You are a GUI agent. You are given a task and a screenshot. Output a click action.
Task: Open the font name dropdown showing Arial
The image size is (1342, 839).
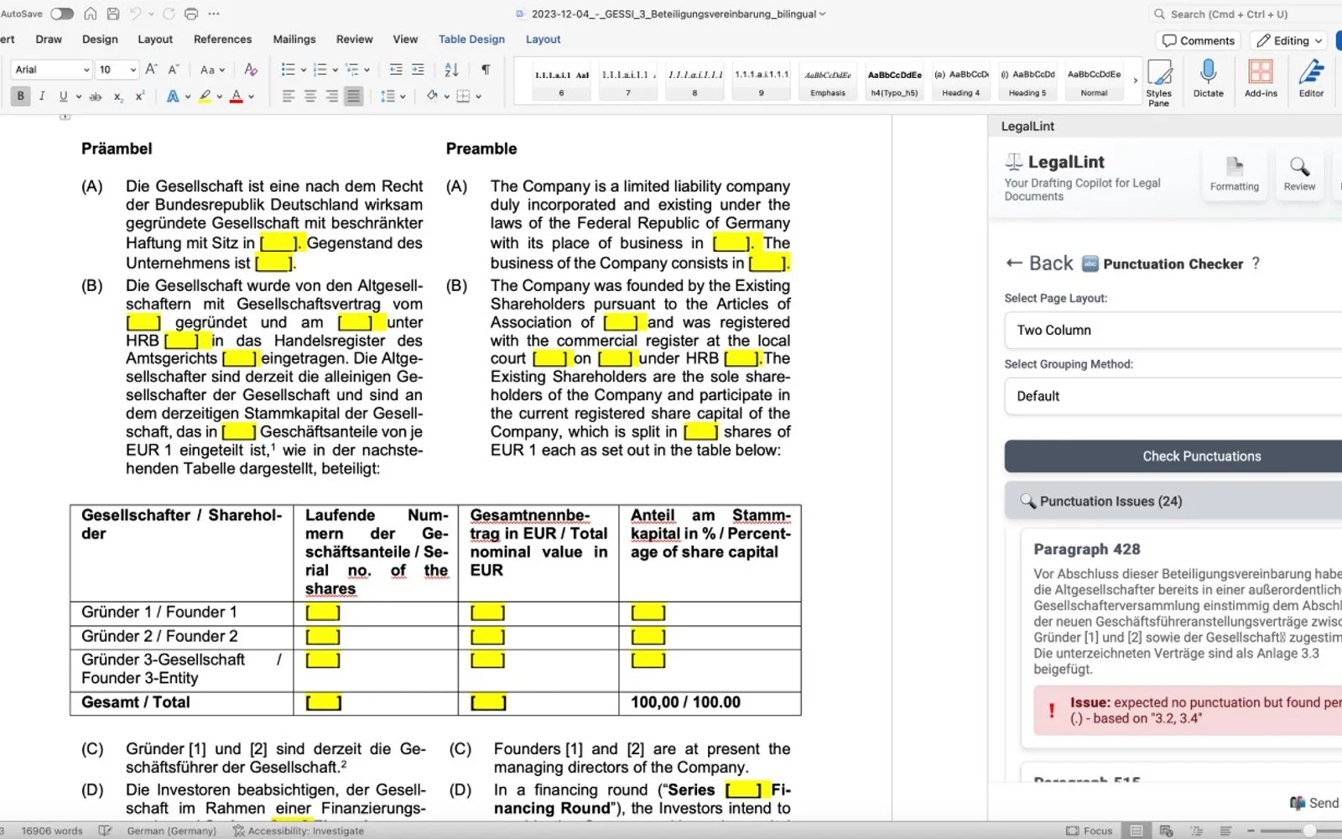click(x=51, y=70)
